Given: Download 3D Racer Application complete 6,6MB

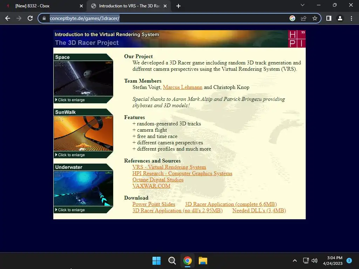Looking at the screenshot, I should pos(231,204).
